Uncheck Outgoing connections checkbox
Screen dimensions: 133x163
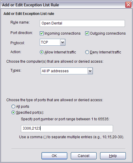point(87,33)
